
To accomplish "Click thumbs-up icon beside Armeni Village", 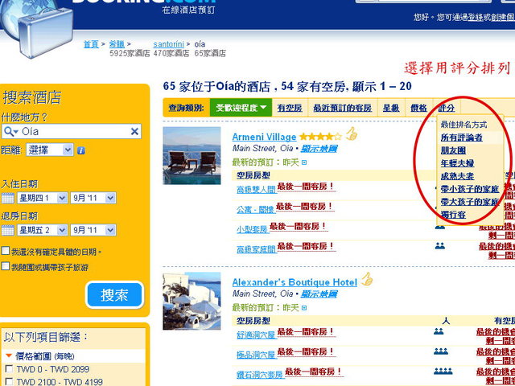I will click(351, 136).
